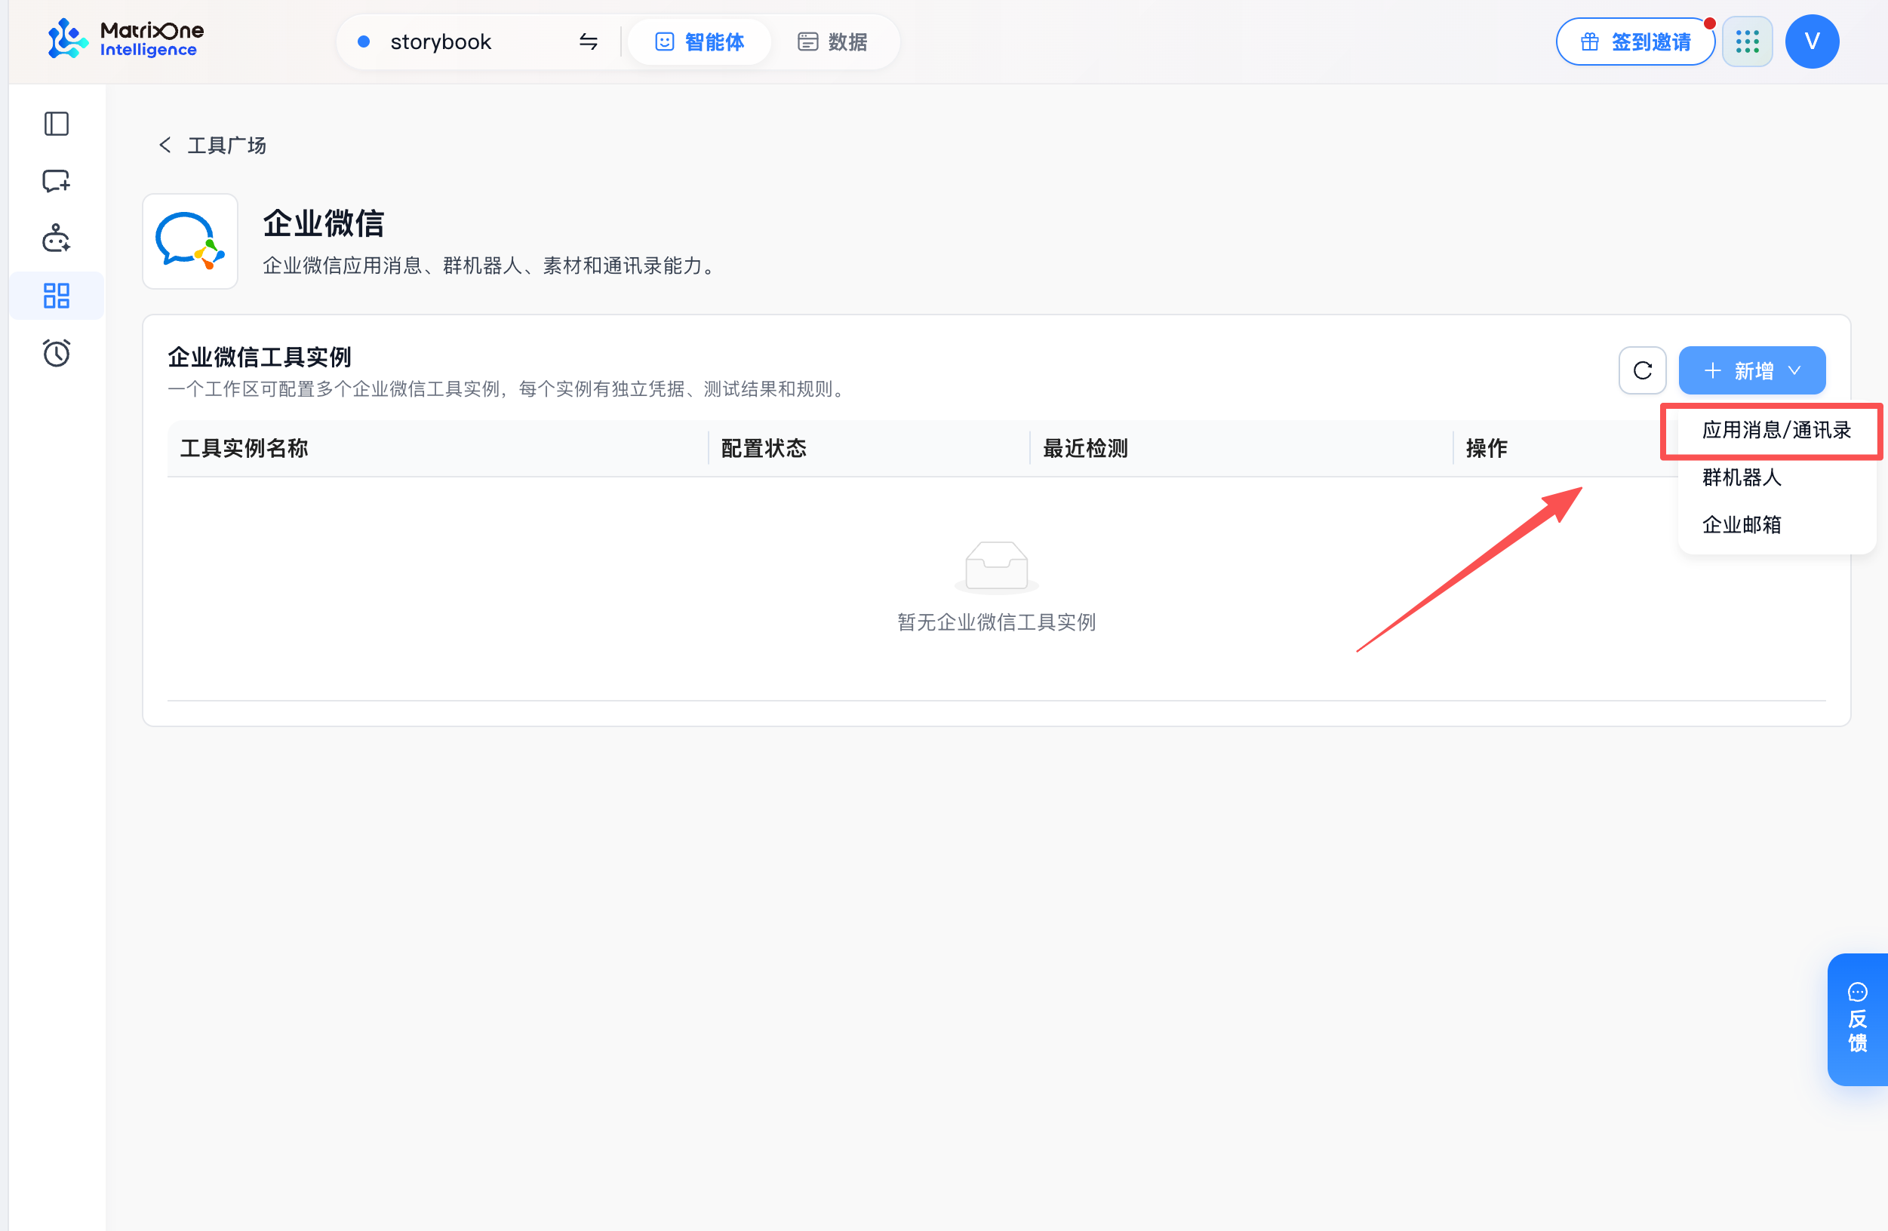This screenshot has height=1231, width=1888.
Task: Click the 操作 column header
Action: (x=1486, y=449)
